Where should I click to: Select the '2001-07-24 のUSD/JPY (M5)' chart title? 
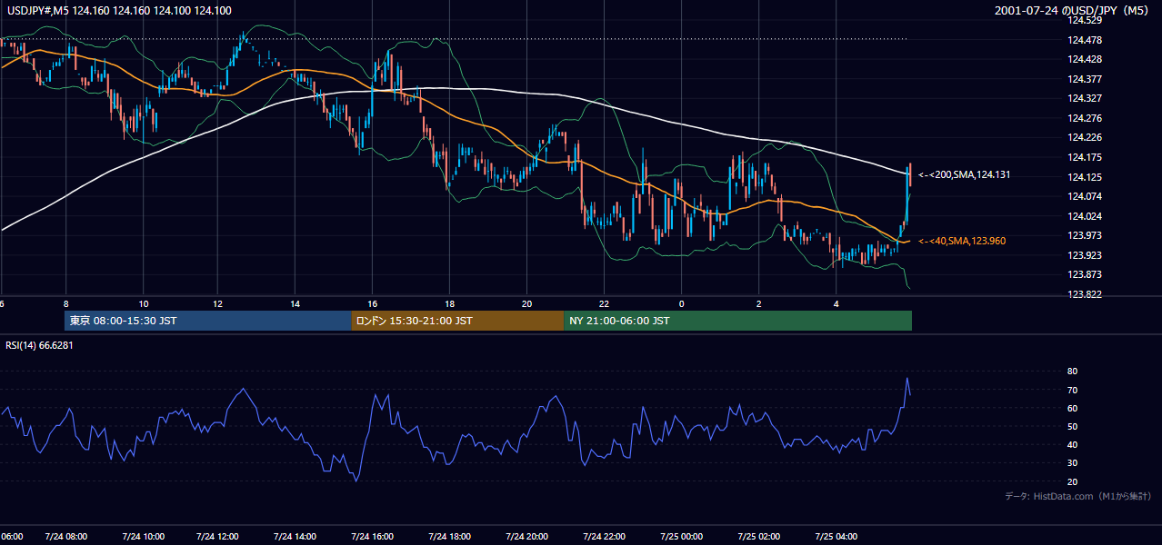(x=1073, y=11)
